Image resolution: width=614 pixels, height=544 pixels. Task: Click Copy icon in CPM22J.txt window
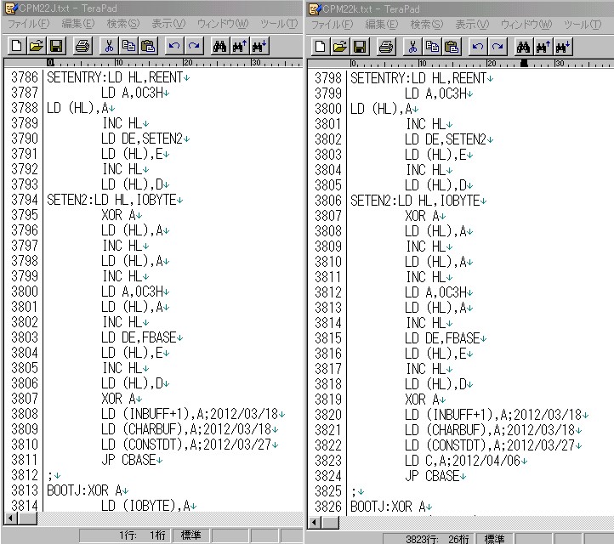click(128, 46)
